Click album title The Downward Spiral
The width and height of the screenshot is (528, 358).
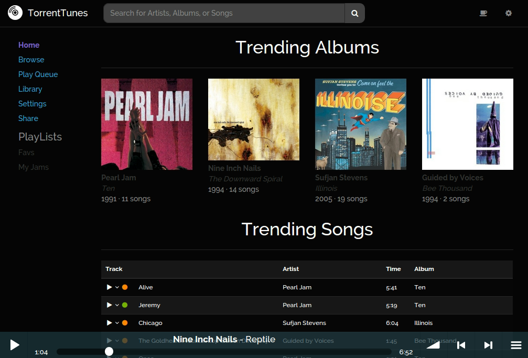245,179
